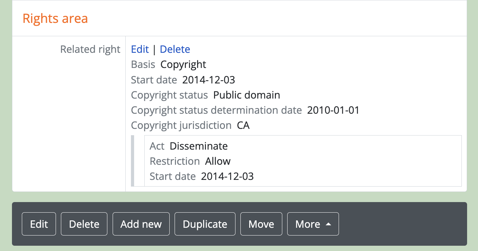Click the Copyright status determination date label
Screen dimensions: 478x251
pyautogui.click(x=216, y=110)
